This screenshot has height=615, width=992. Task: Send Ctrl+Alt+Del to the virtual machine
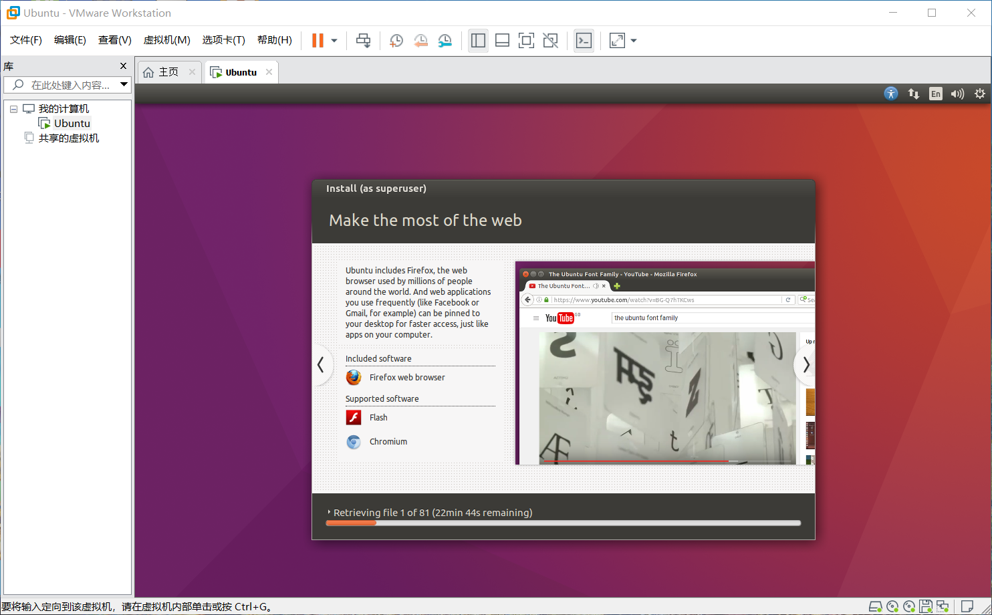point(363,41)
